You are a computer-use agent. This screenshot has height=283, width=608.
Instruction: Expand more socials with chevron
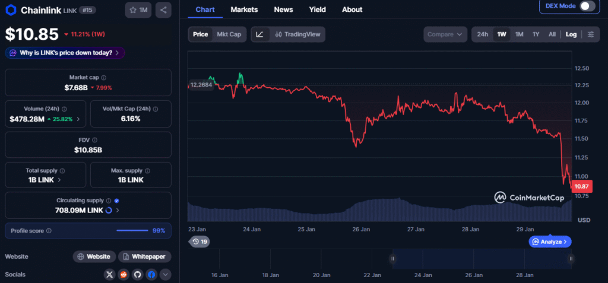(x=166, y=274)
